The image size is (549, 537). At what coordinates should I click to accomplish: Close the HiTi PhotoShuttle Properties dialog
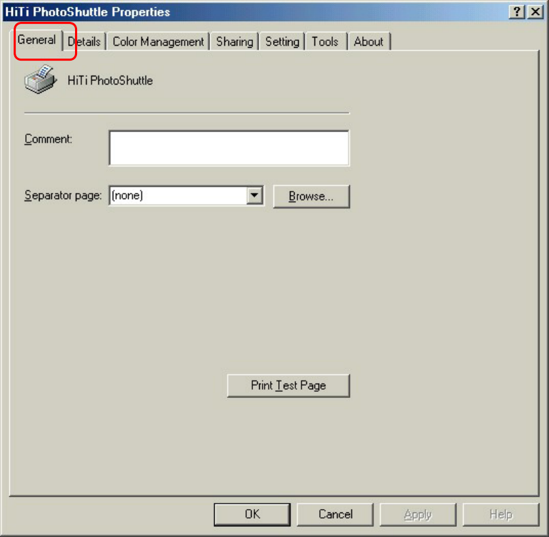click(535, 12)
